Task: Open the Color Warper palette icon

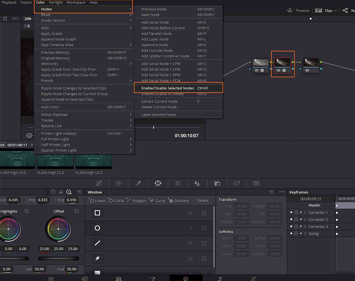Action: 119,183
